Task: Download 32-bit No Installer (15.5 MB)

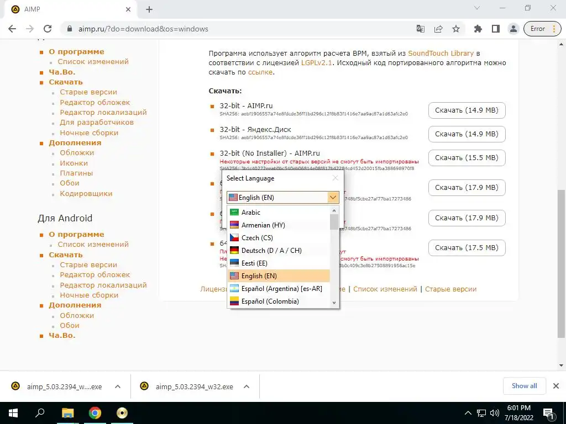Action: (x=467, y=158)
